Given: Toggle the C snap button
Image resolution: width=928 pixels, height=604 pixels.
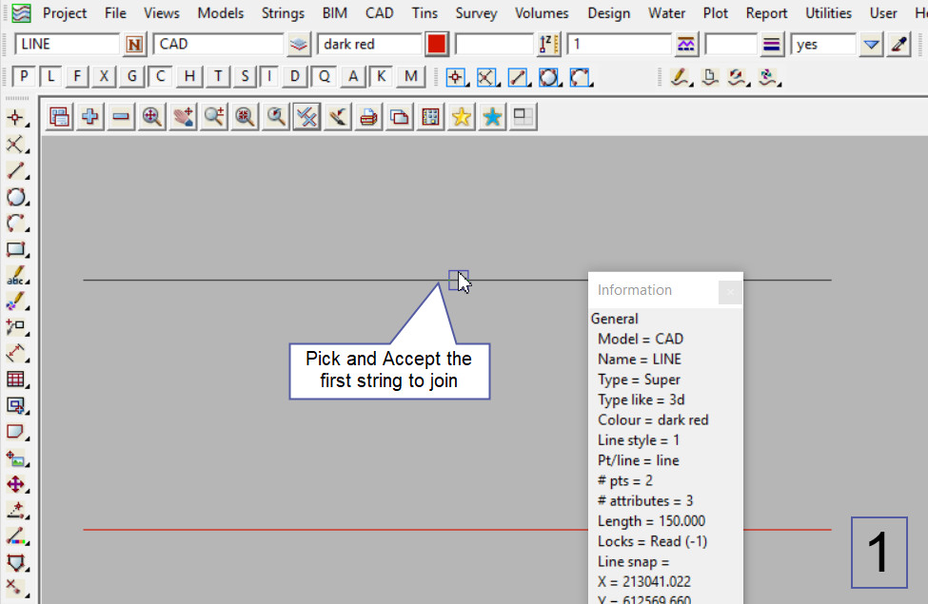Looking at the screenshot, I should click(162, 77).
